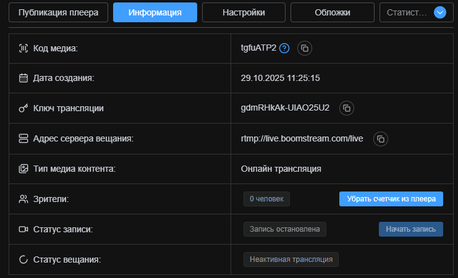Click the Онлайн трансляция value
Viewport: 458px width, 278px height.
coord(281,169)
